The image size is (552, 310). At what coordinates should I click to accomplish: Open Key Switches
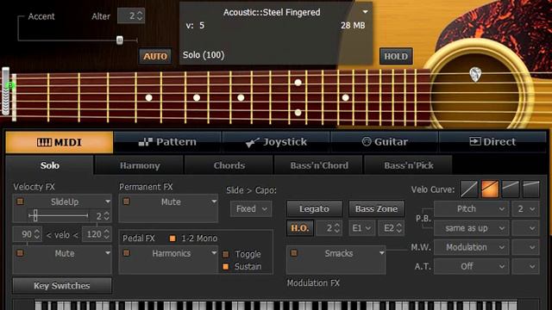(62, 286)
